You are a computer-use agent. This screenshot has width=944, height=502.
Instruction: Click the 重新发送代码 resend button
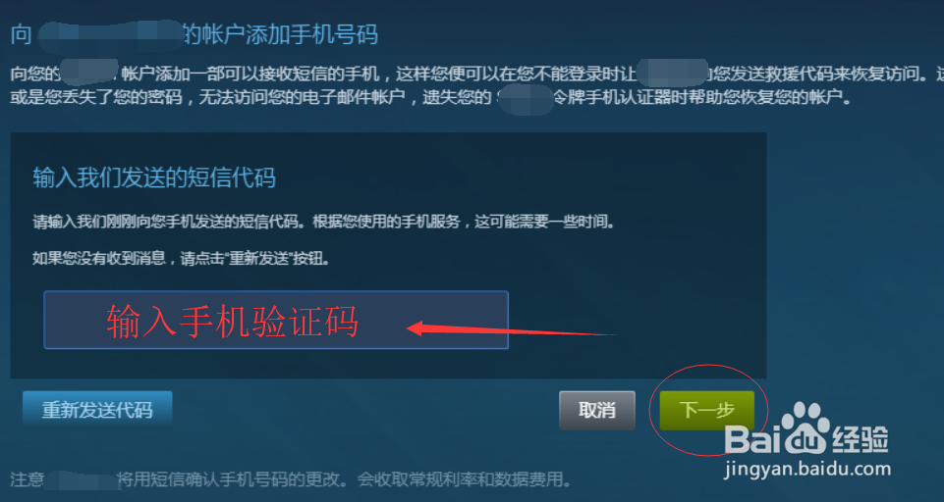coord(97,410)
